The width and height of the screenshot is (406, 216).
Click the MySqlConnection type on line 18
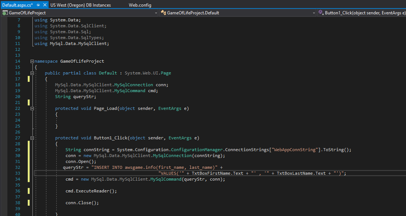[x=133, y=85]
